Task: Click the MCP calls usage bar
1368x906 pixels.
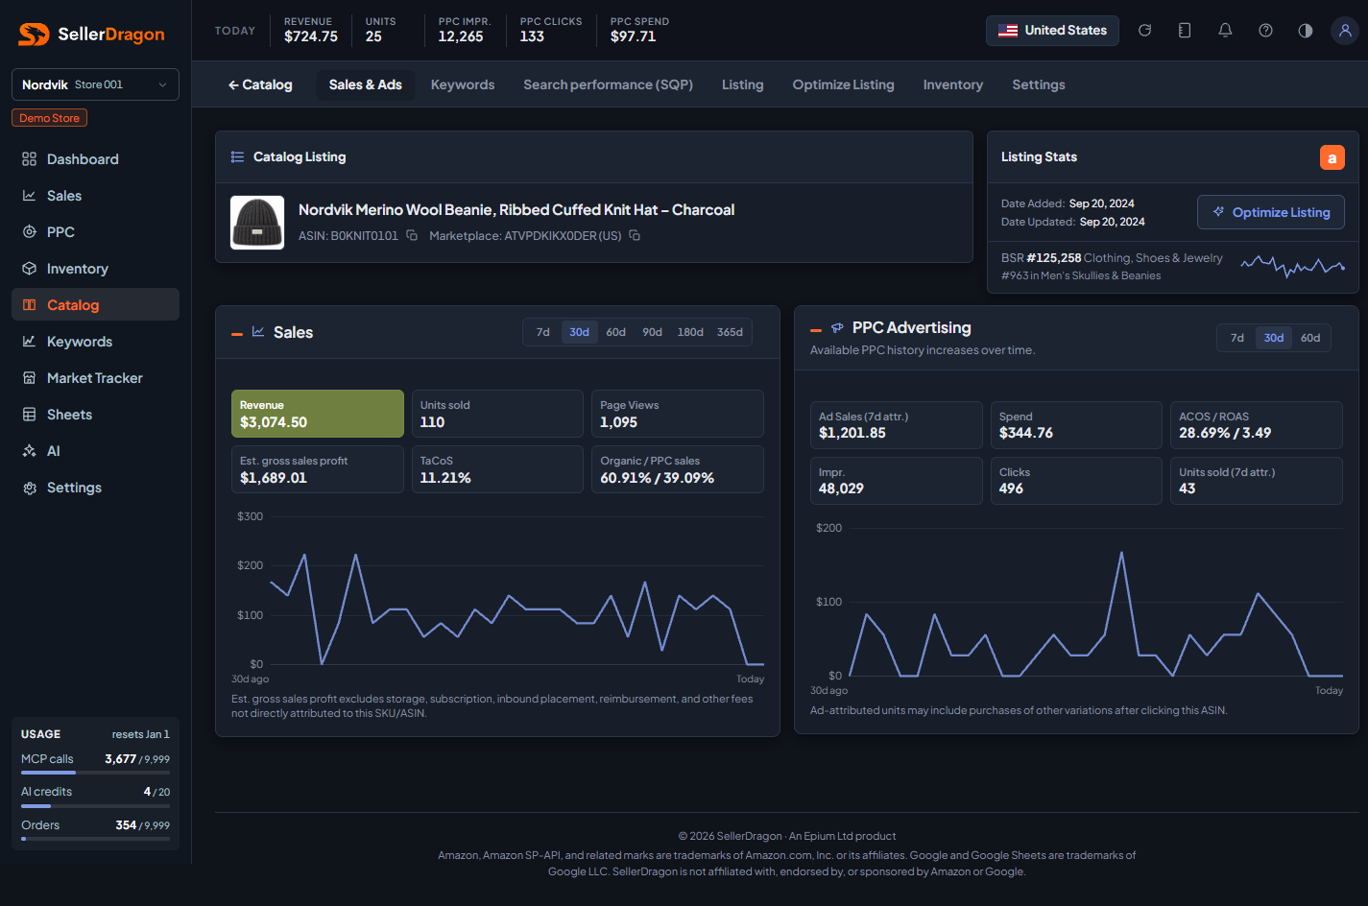Action: pyautogui.click(x=95, y=773)
